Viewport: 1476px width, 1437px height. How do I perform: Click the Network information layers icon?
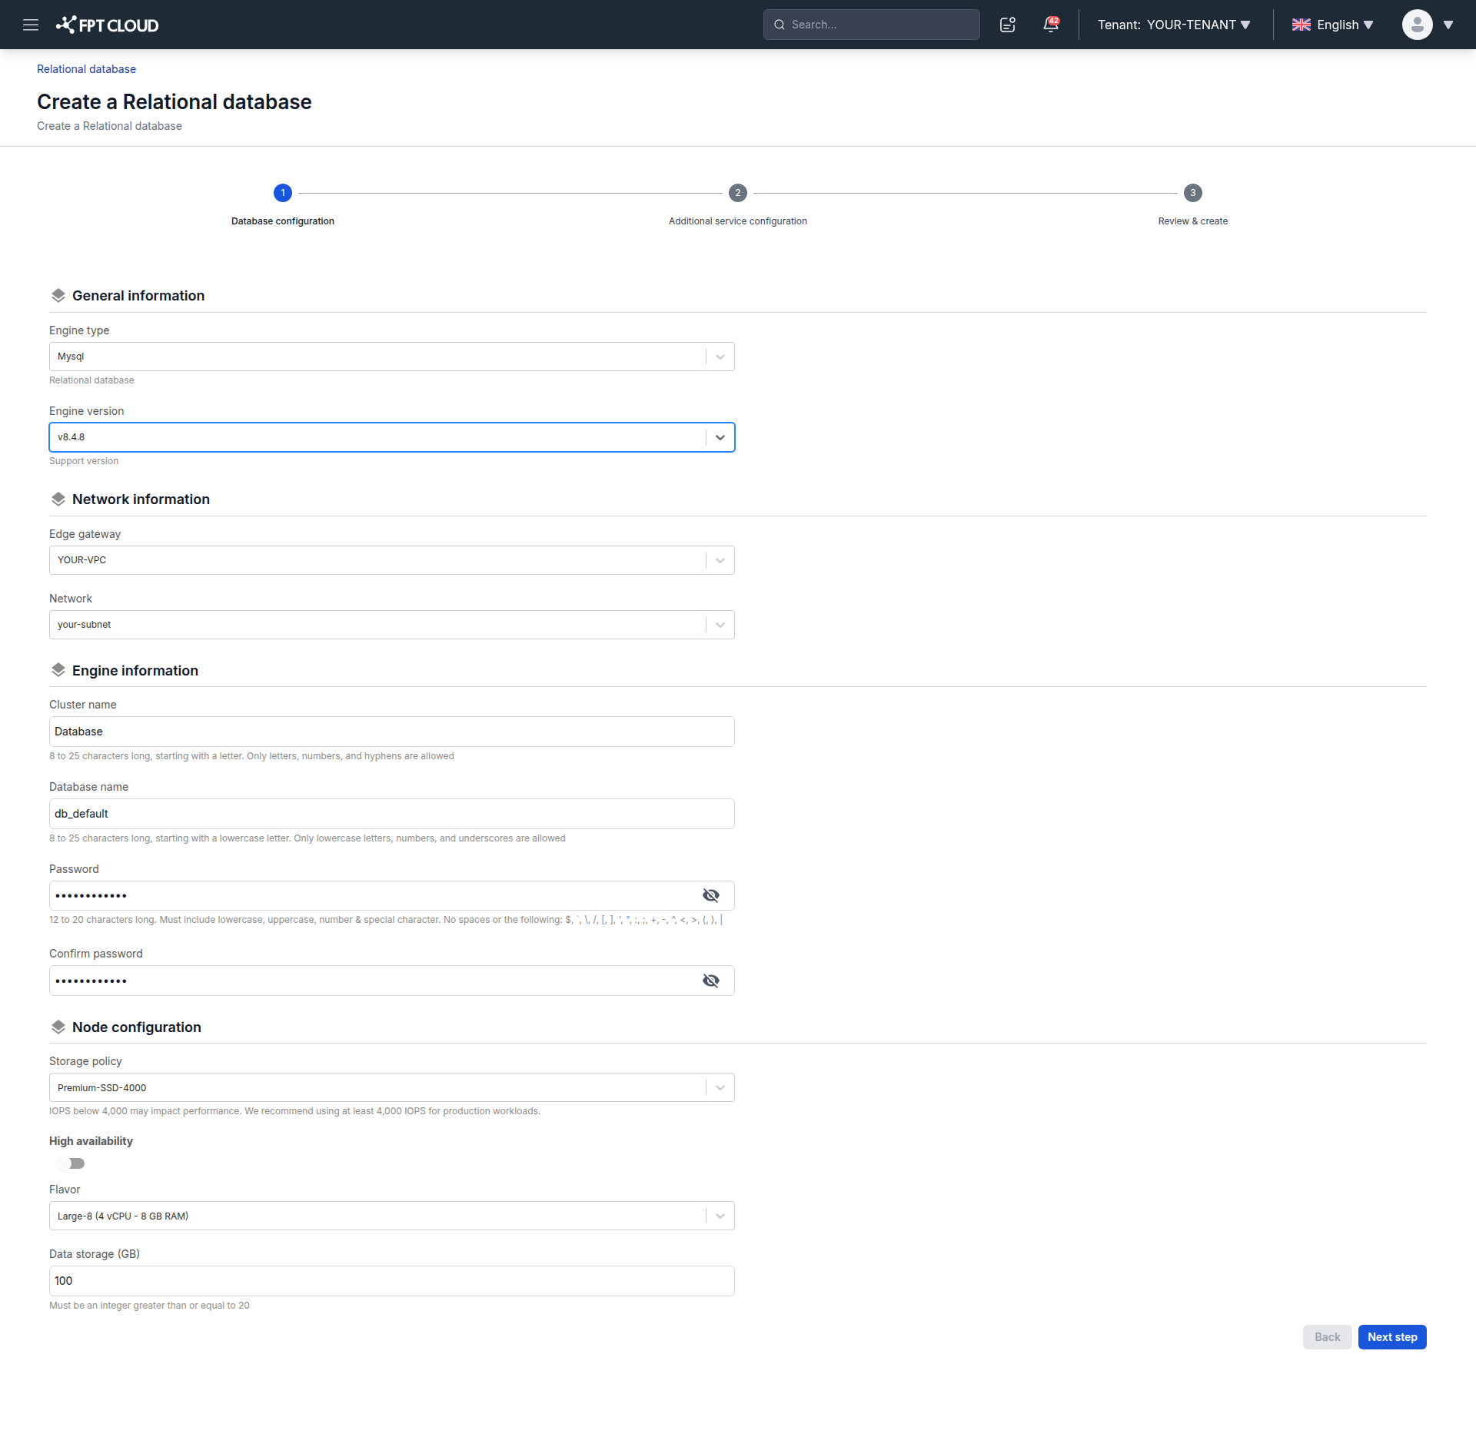(x=58, y=499)
